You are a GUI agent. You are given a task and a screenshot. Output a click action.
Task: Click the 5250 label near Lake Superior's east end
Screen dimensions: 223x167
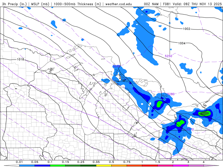117,66
